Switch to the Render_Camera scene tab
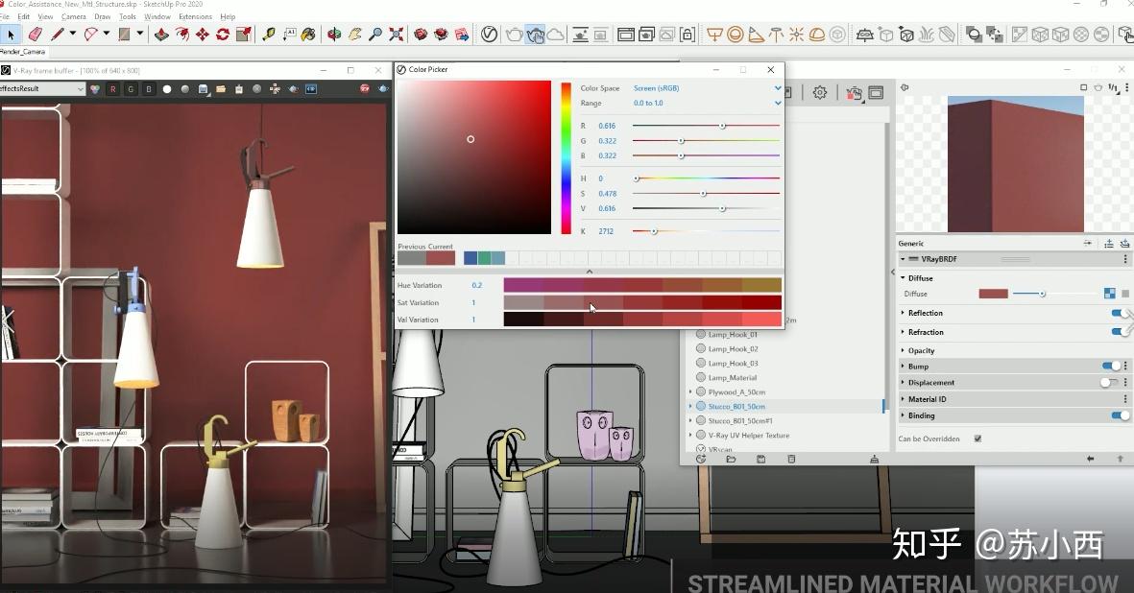This screenshot has height=593, width=1134. click(22, 52)
